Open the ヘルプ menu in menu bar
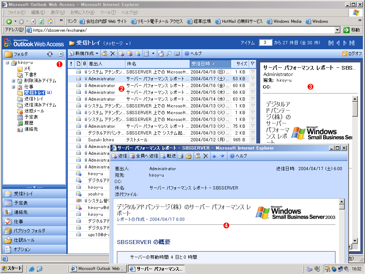The width and height of the screenshot is (365, 274). coord(129,12)
